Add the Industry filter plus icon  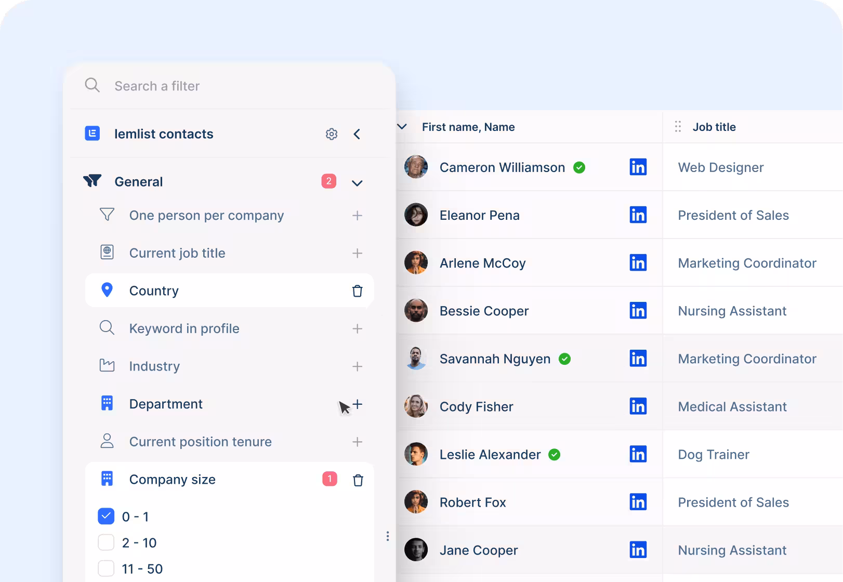357,366
